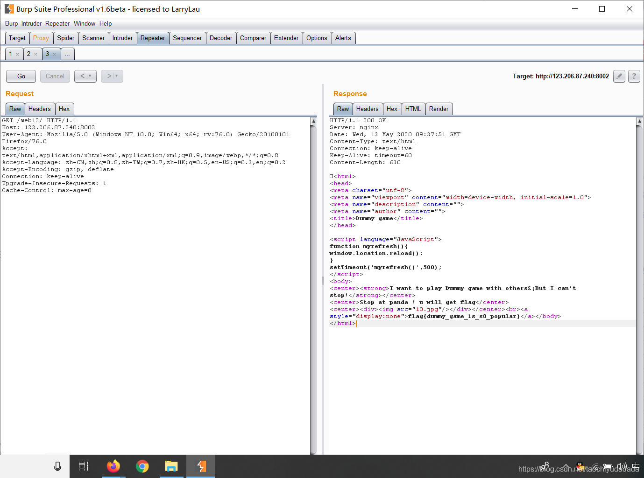644x478 pixels.
Task: Click the Content-Length line in response
Action: pyautogui.click(x=365, y=162)
